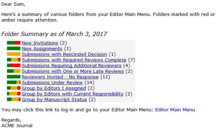This screenshot has width=216, height=130.
Task: Open Submissions Requiring Additional Reviewers link
Action: (71, 66)
